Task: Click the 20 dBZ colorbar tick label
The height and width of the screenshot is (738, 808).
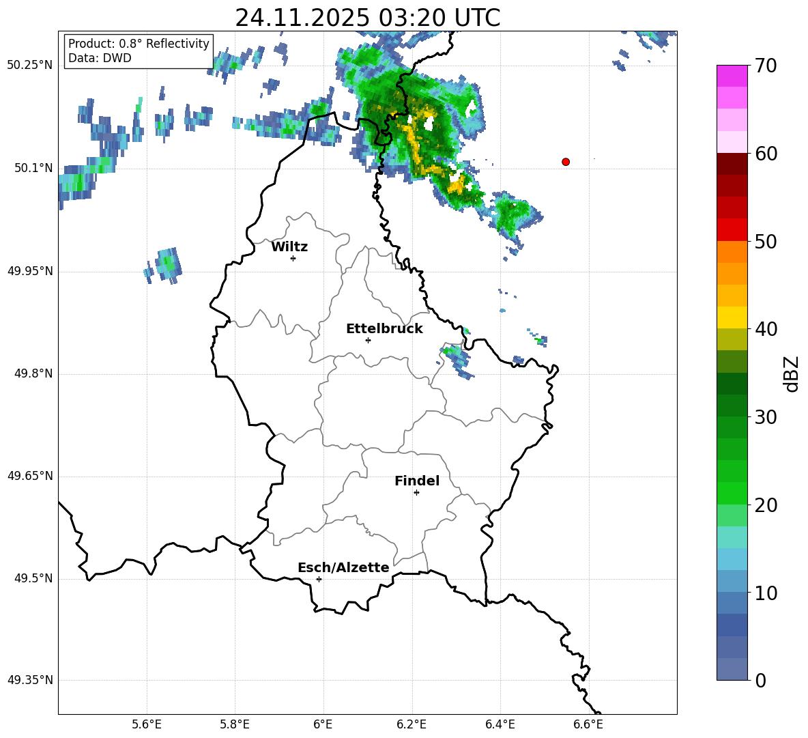Action: click(x=766, y=505)
